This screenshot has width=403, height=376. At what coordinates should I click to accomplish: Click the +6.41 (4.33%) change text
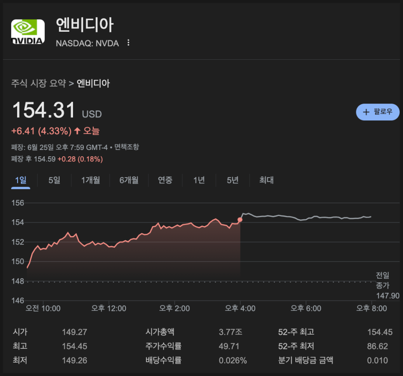click(41, 131)
